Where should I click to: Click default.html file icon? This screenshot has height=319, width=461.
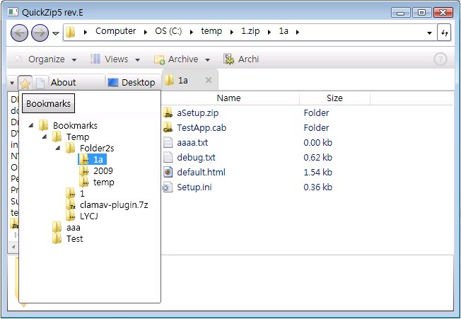click(x=168, y=172)
